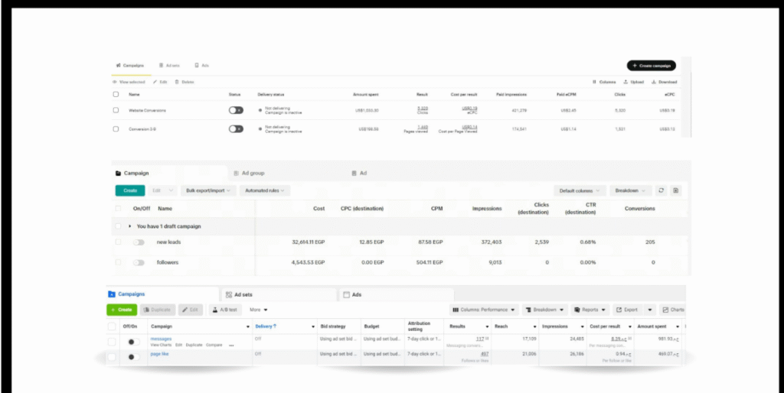This screenshot has width=784, height=393.
Task: Click the Download icon in top table
Action: pos(652,82)
